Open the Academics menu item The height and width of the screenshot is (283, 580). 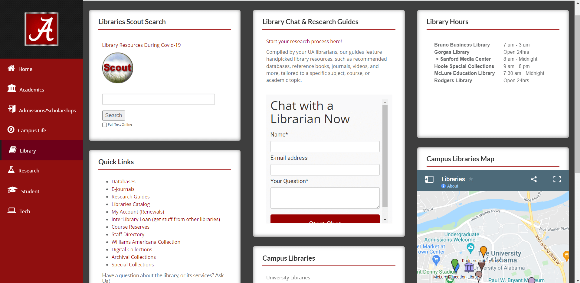point(31,90)
